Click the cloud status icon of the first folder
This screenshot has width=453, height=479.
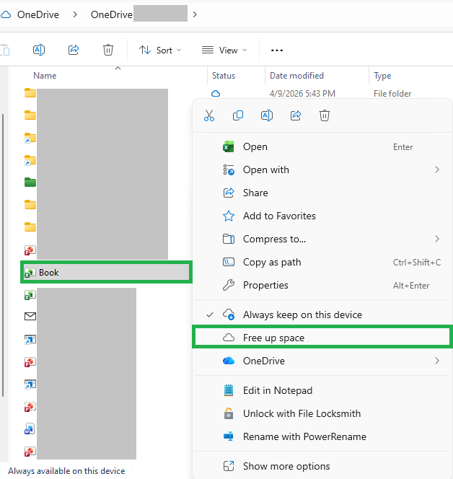(x=216, y=94)
